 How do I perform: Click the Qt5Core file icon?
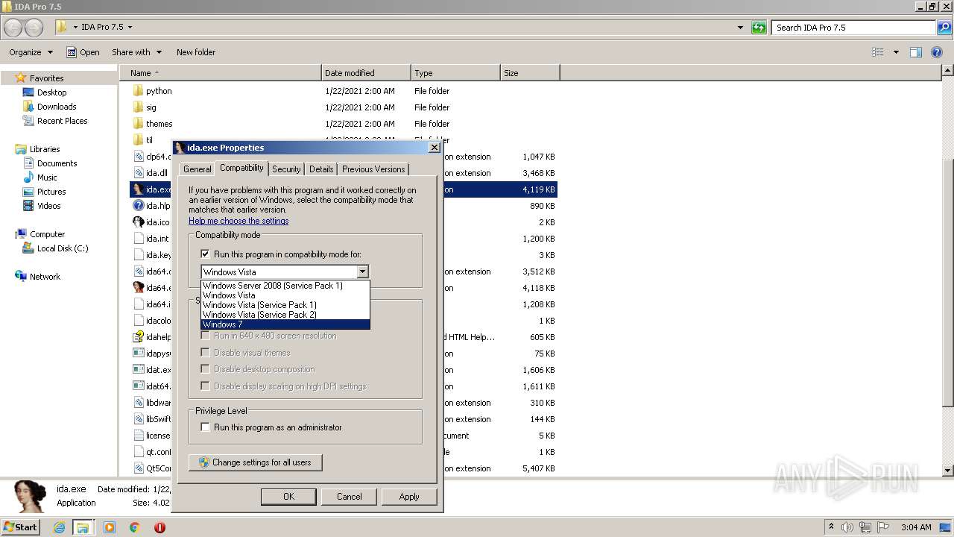[x=138, y=468]
